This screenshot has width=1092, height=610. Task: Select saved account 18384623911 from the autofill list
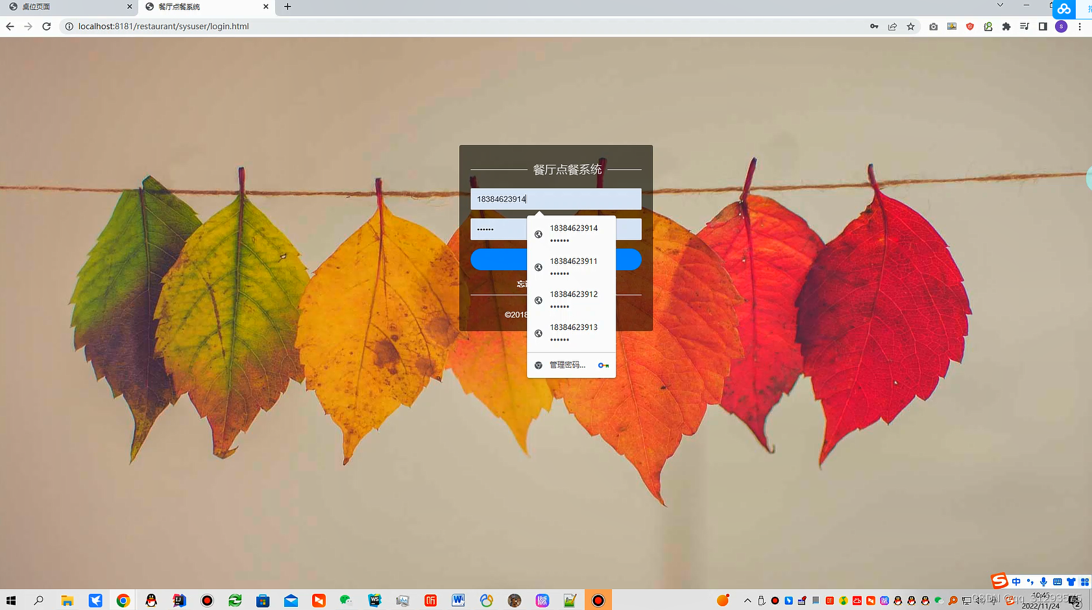pyautogui.click(x=574, y=266)
